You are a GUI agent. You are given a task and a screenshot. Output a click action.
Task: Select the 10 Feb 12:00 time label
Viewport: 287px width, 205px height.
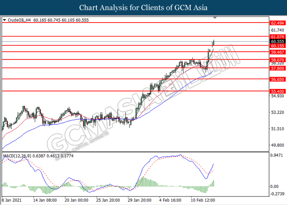coord(202,201)
